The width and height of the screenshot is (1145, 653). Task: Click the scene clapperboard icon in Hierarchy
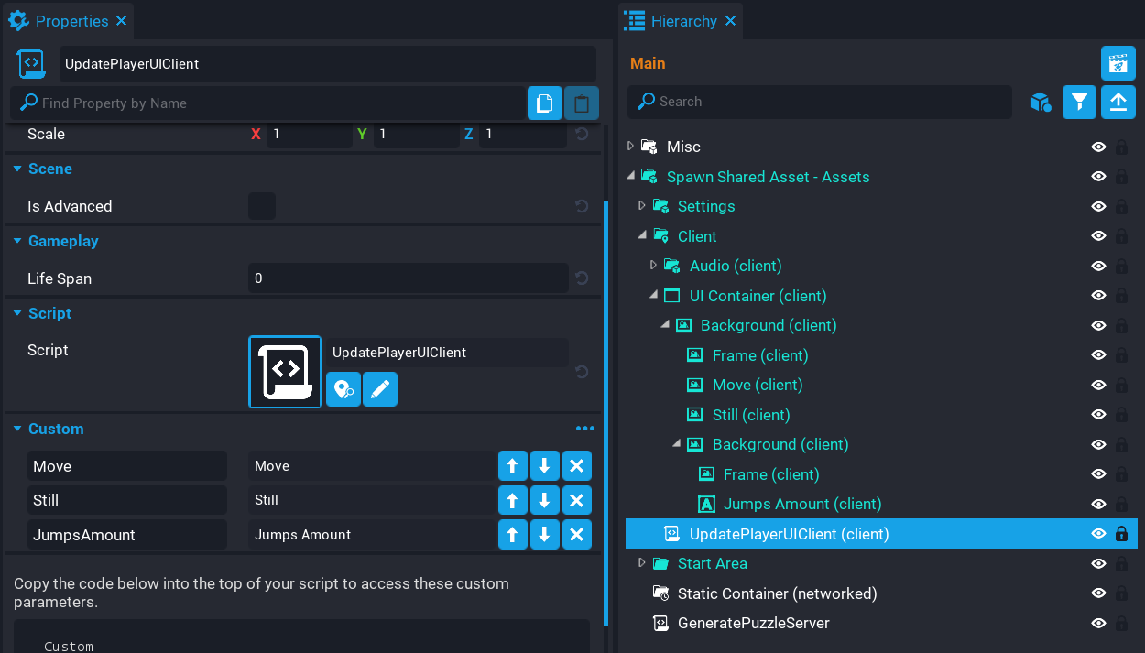(1118, 63)
